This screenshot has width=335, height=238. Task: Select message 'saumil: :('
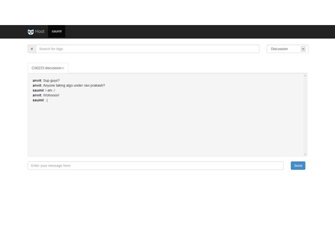click(40, 100)
